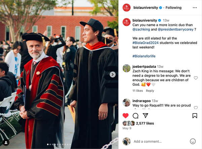The width and height of the screenshot is (202, 149).
Task: Click the comment speech bubble icon
Action: click(136, 116)
